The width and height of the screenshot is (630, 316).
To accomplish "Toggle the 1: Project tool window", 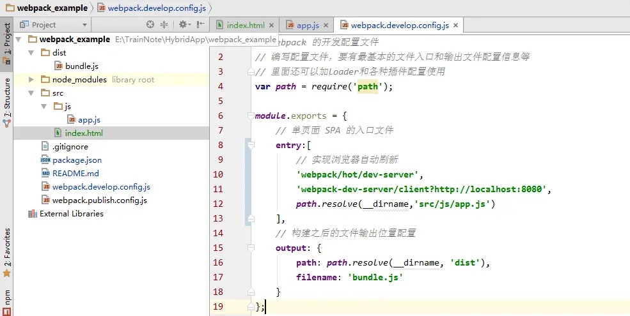I will point(7,43).
